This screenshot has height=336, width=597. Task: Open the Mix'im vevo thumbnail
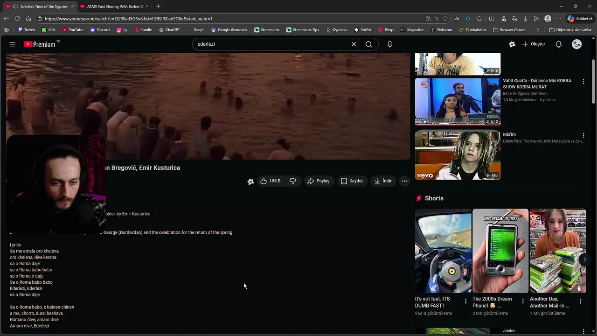click(458, 155)
